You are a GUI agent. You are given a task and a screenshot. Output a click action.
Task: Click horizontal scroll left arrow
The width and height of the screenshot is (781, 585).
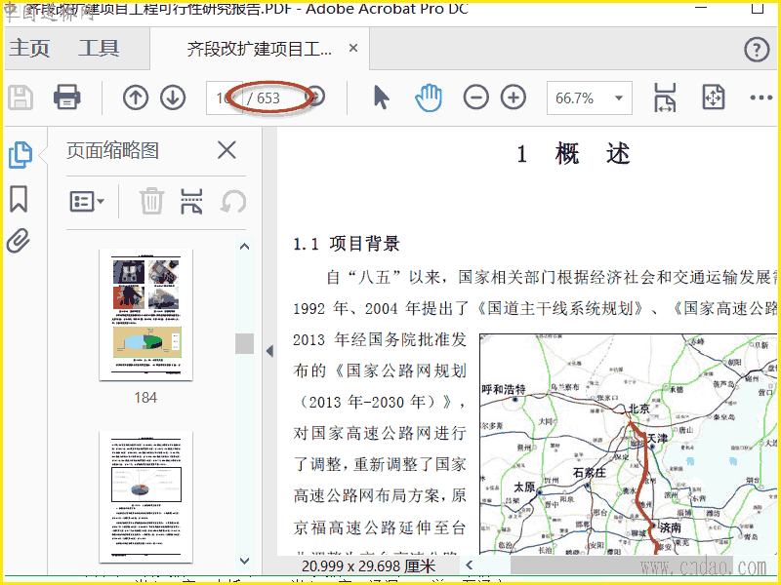tap(469, 565)
